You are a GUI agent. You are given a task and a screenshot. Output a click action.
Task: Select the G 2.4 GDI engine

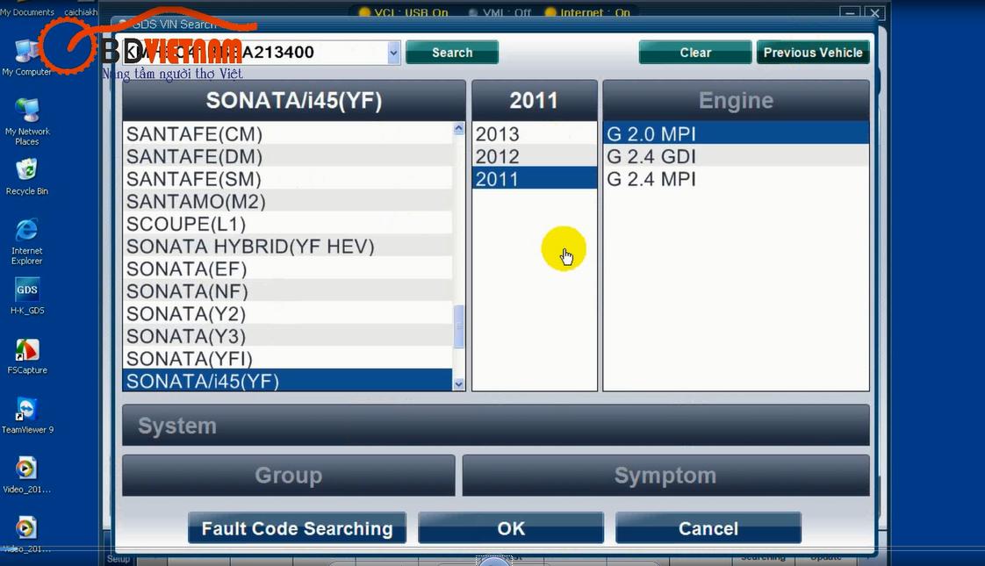[x=736, y=156]
